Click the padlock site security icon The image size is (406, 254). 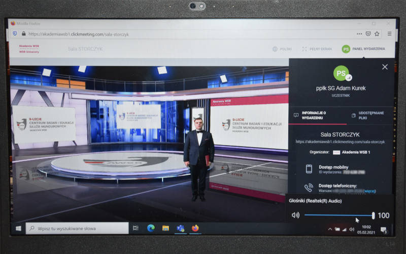pos(22,34)
